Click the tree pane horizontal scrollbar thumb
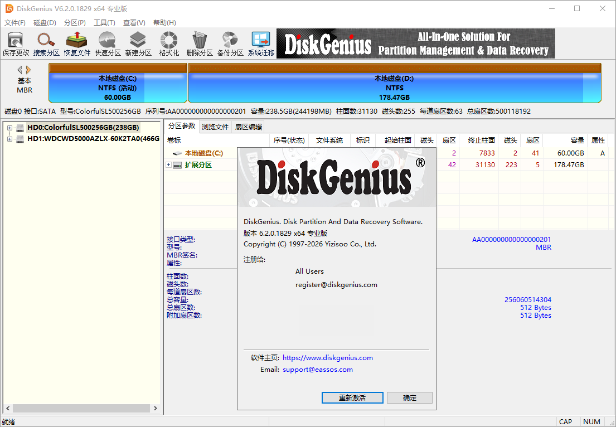Viewport: 616px width, 427px height. coord(81,408)
